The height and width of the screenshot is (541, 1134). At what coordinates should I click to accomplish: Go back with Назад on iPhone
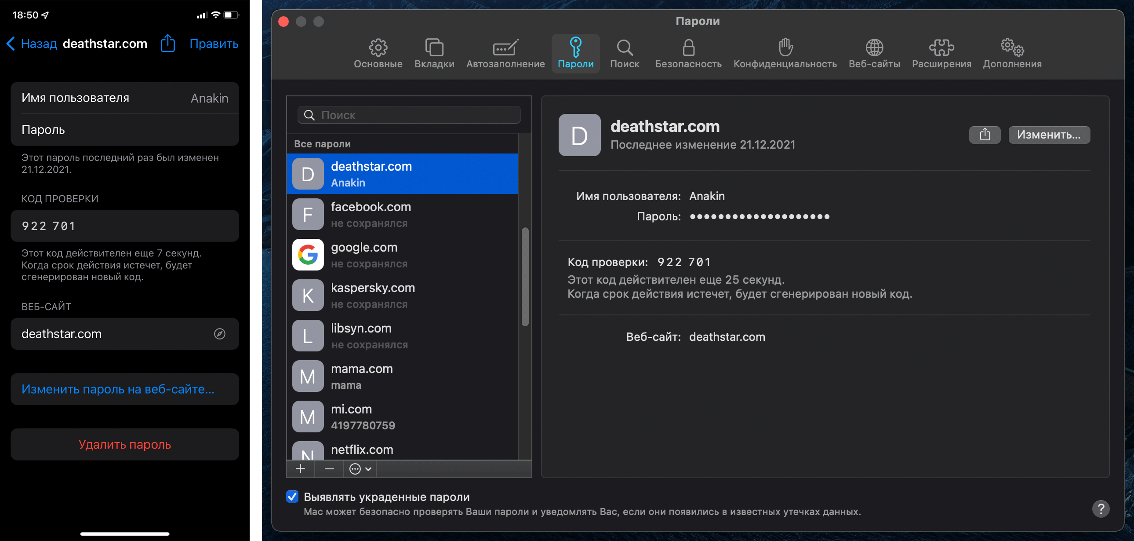(32, 44)
